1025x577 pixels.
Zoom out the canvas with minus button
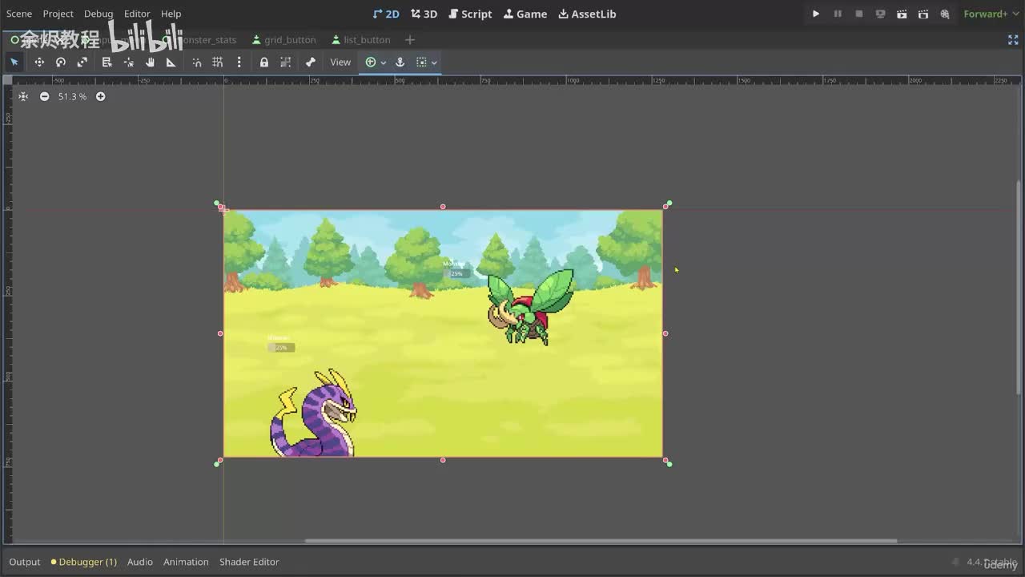(45, 96)
